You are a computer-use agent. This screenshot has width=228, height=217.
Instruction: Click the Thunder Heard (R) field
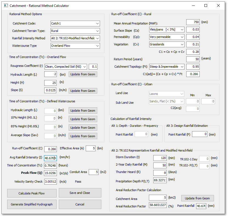click(160, 173)
